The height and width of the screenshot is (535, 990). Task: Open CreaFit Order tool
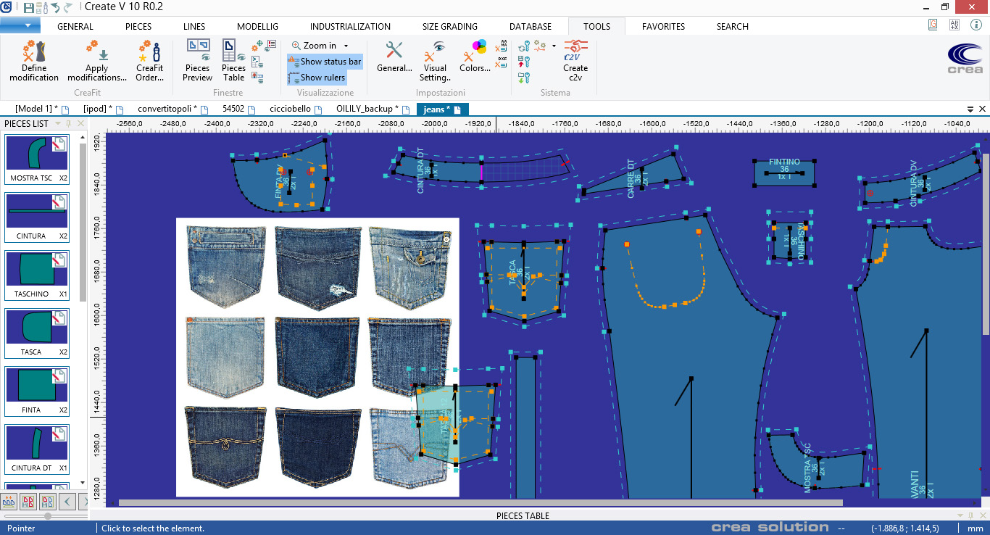pyautogui.click(x=149, y=61)
